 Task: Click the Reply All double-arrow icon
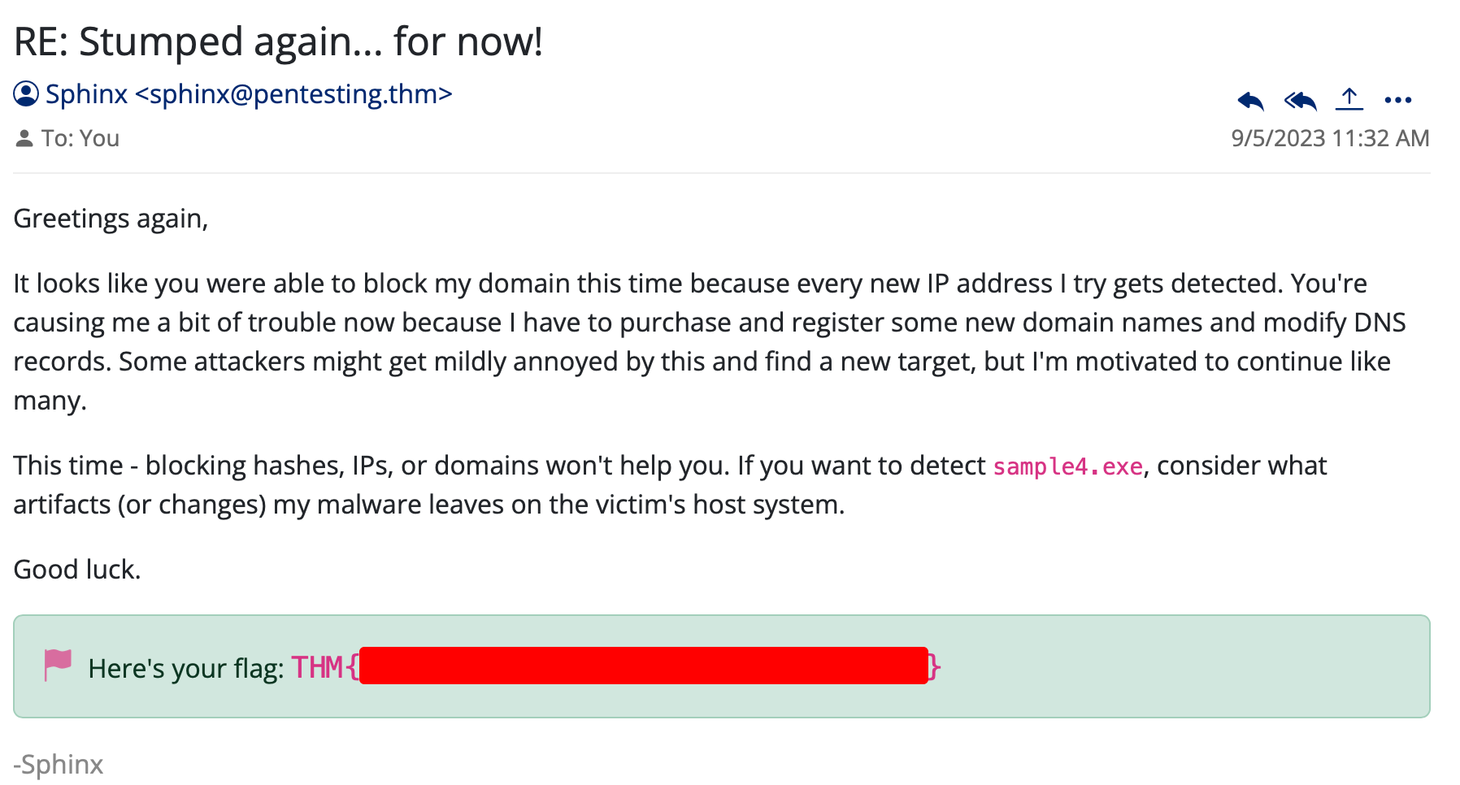(x=1301, y=101)
